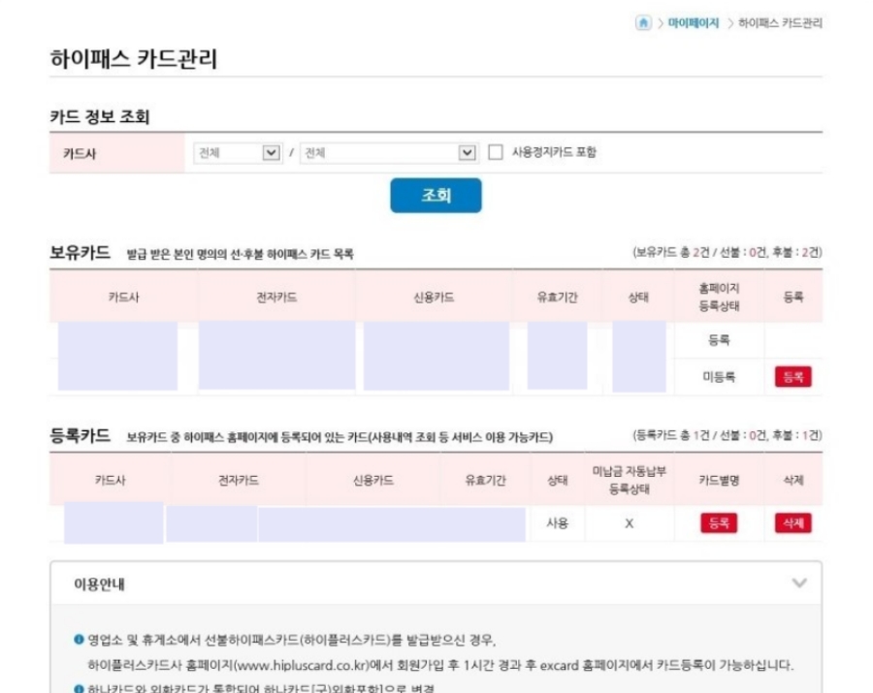Click 등록카드 subtitle 보유카드 중 text
The width and height of the screenshot is (873, 693).
[x=339, y=437]
